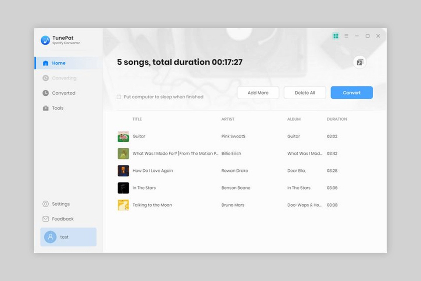Image resolution: width=421 pixels, height=281 pixels.
Task: Click artist Rowan Drake
Action: point(235,171)
